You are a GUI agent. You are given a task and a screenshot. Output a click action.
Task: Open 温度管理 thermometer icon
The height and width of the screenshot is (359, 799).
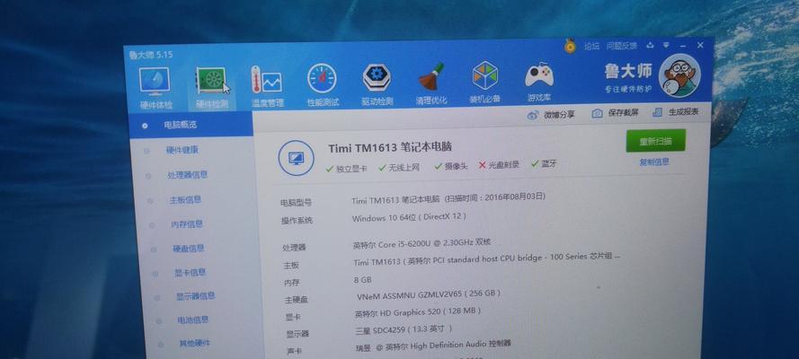267,80
